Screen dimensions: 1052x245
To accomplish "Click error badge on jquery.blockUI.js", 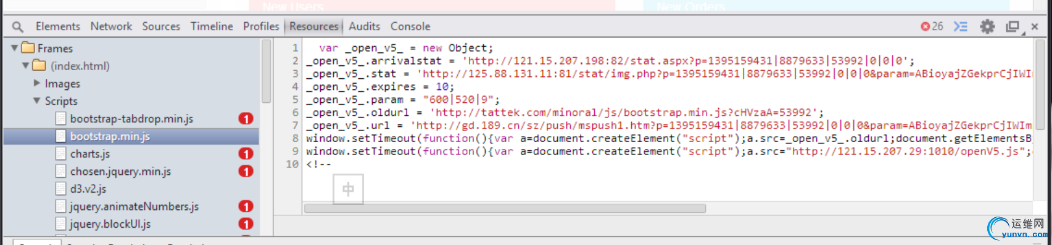I will click(246, 224).
